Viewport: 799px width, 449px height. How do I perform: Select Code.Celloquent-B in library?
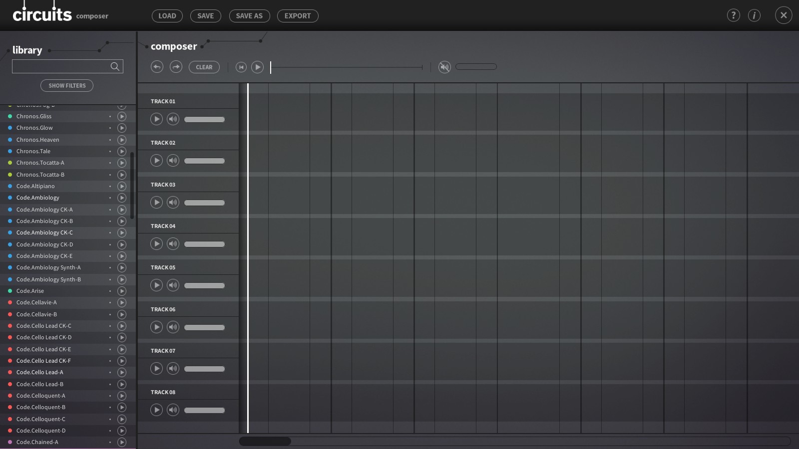41,407
